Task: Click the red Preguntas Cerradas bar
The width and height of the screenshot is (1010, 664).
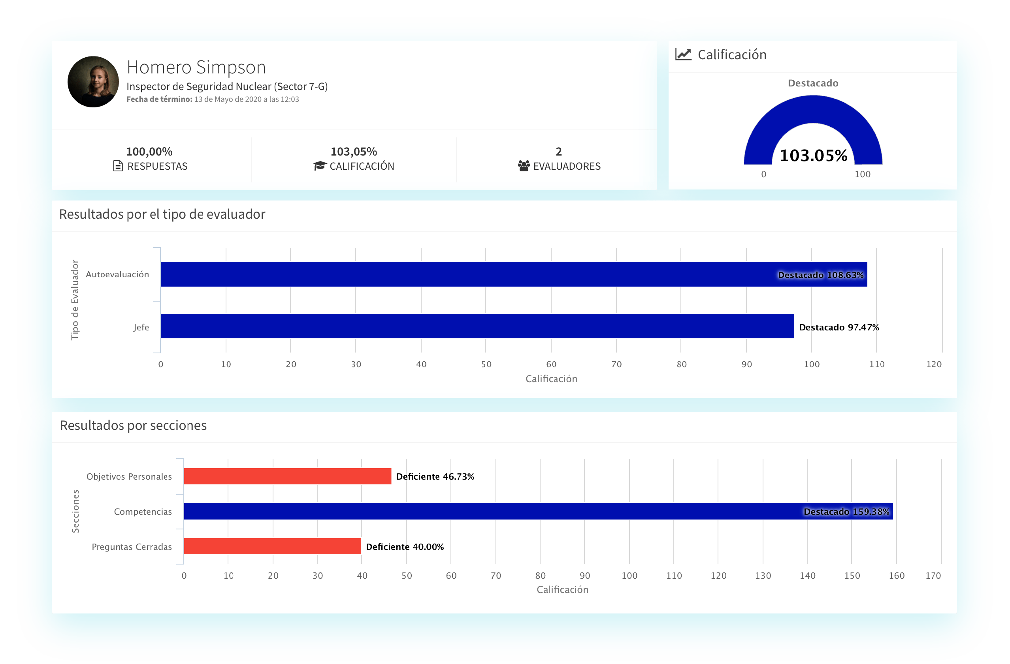Action: (x=272, y=546)
